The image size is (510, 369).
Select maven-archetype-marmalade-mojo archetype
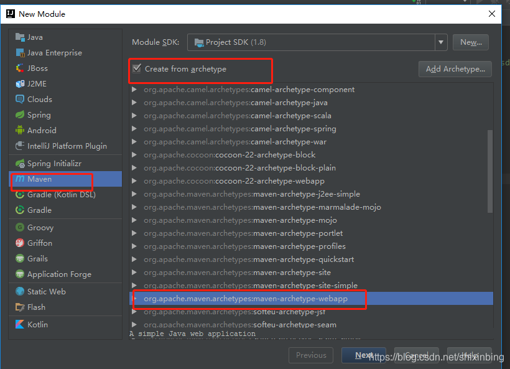[311, 207]
